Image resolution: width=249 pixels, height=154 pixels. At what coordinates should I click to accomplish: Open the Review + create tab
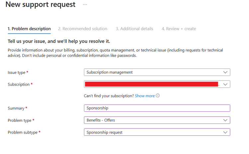click(179, 29)
